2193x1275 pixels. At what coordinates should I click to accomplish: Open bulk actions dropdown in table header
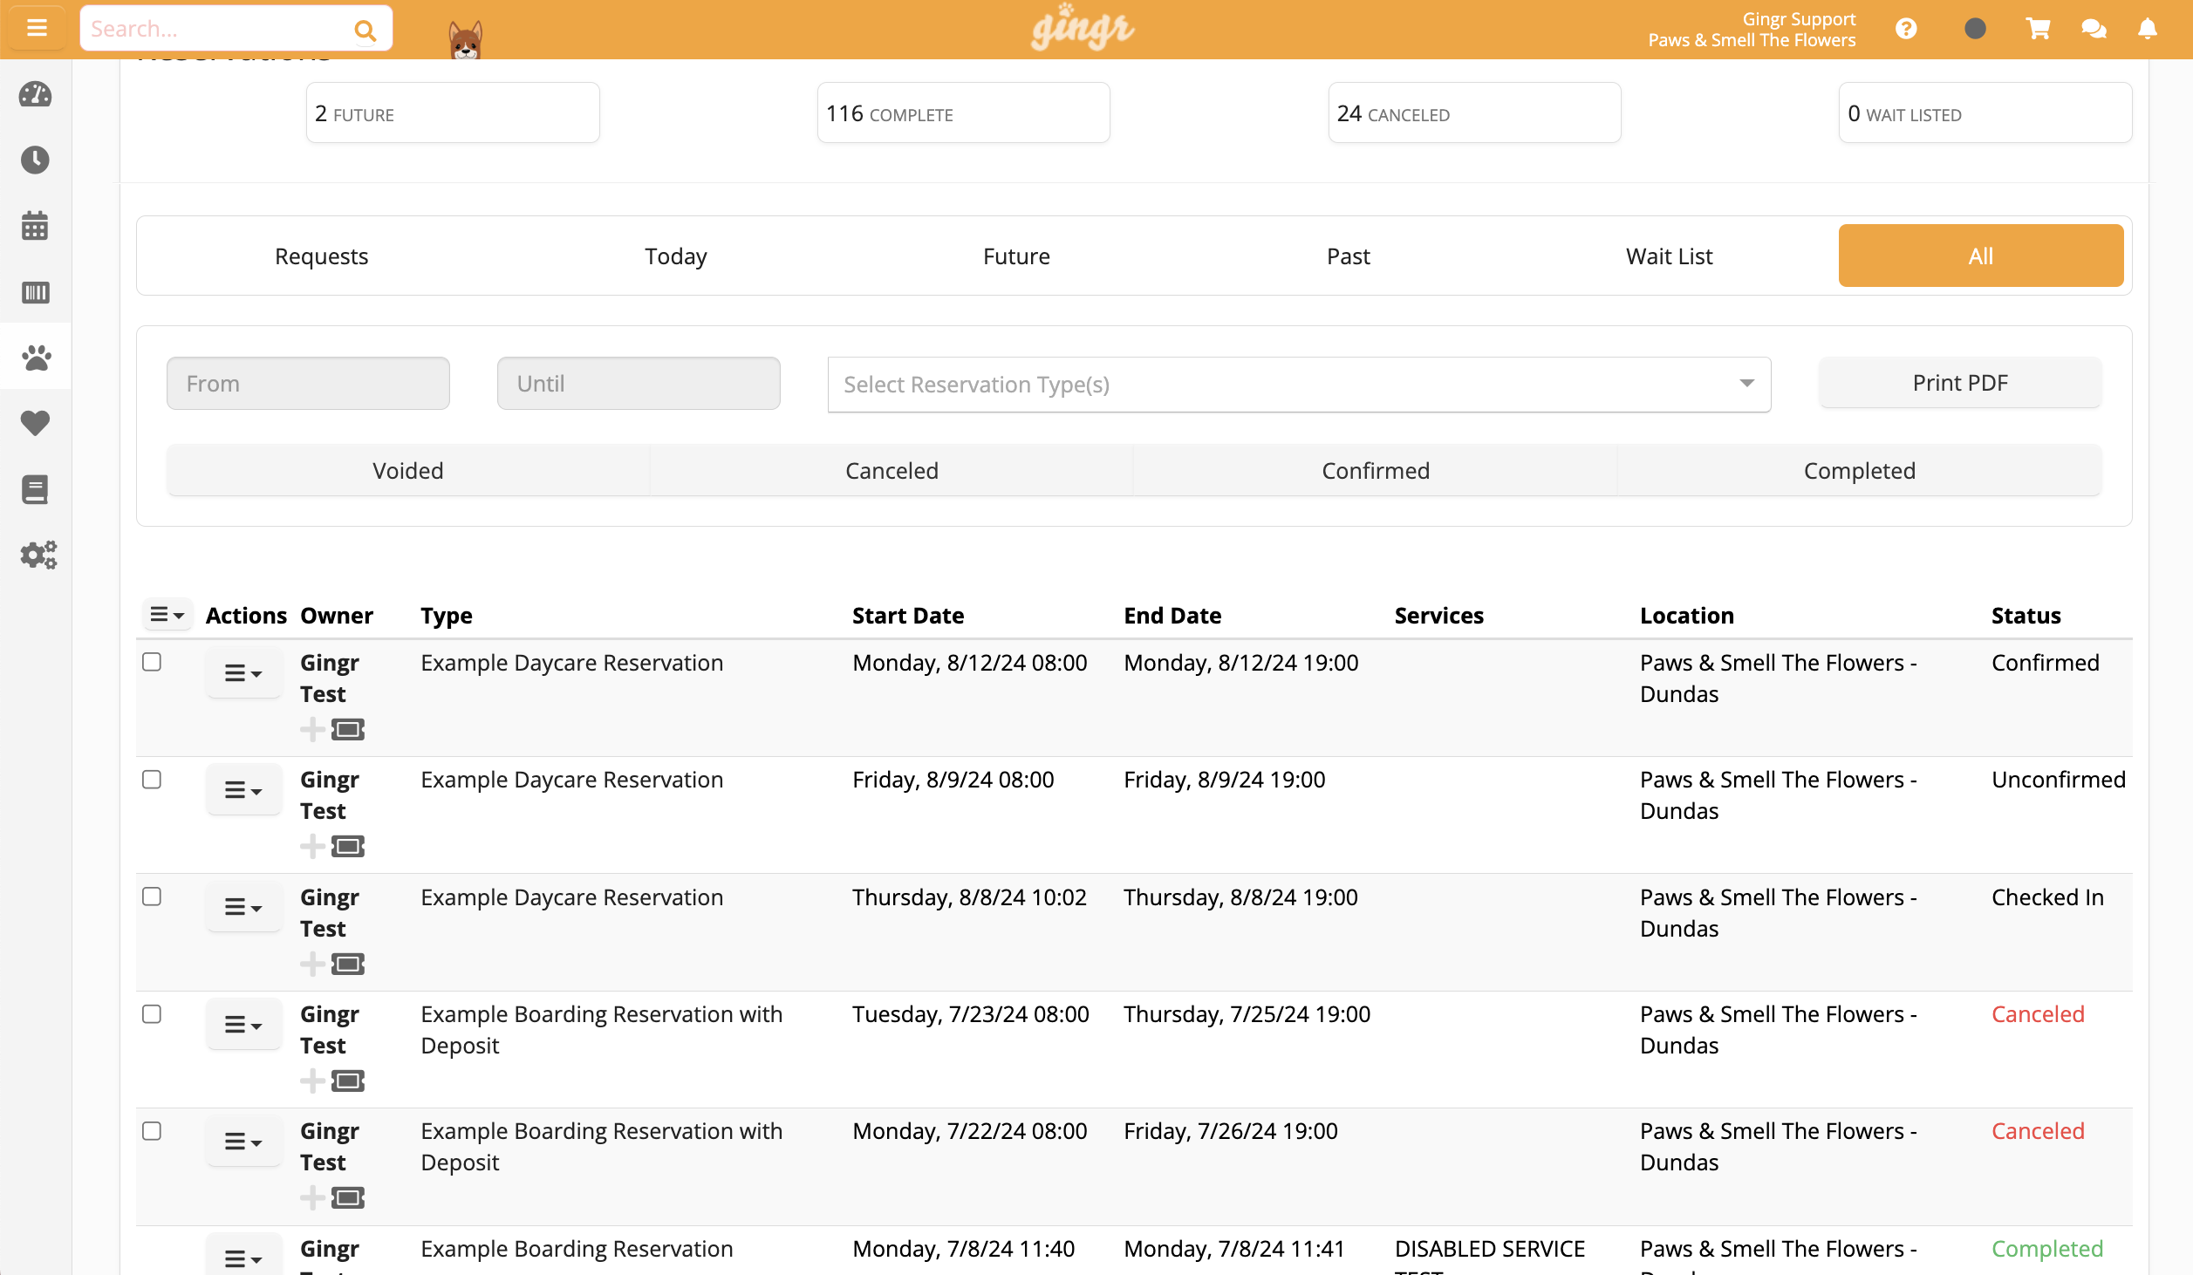[167, 614]
